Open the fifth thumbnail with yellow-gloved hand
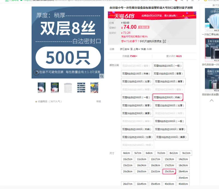The height and width of the screenshot is (189, 219). pyautogui.click(x=94, y=88)
